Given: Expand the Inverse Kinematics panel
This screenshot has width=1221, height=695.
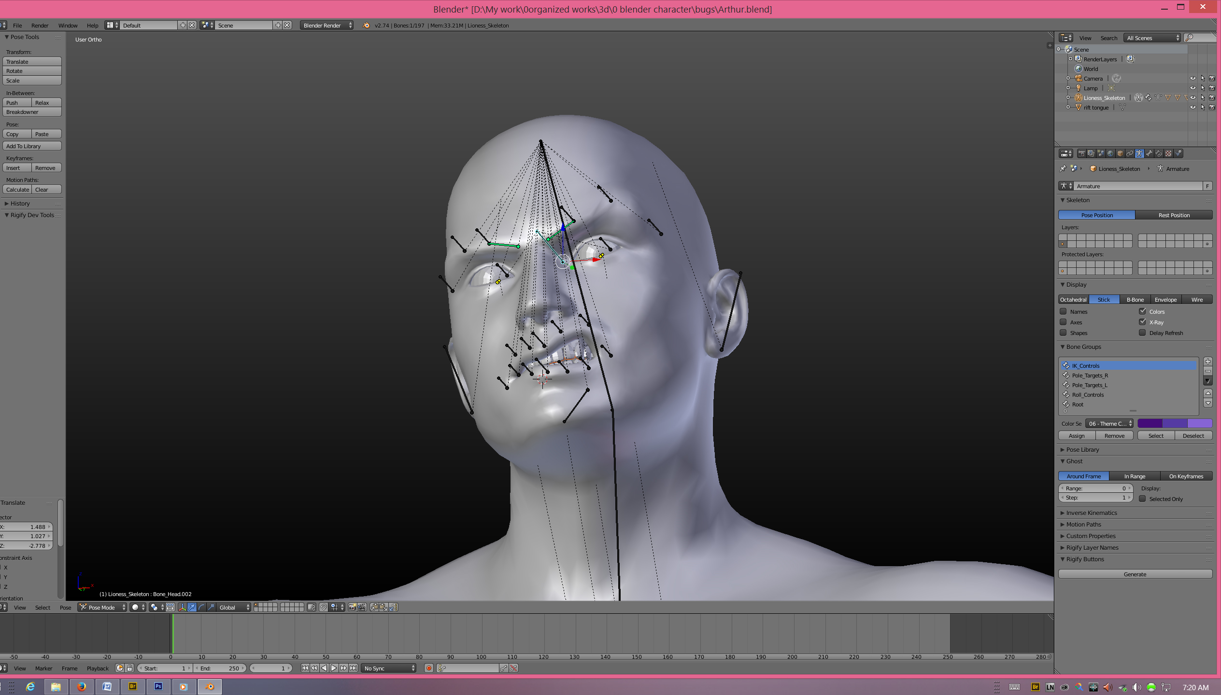Looking at the screenshot, I should click(x=1091, y=513).
